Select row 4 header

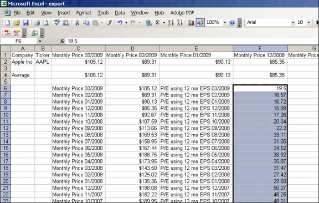coord(6,75)
